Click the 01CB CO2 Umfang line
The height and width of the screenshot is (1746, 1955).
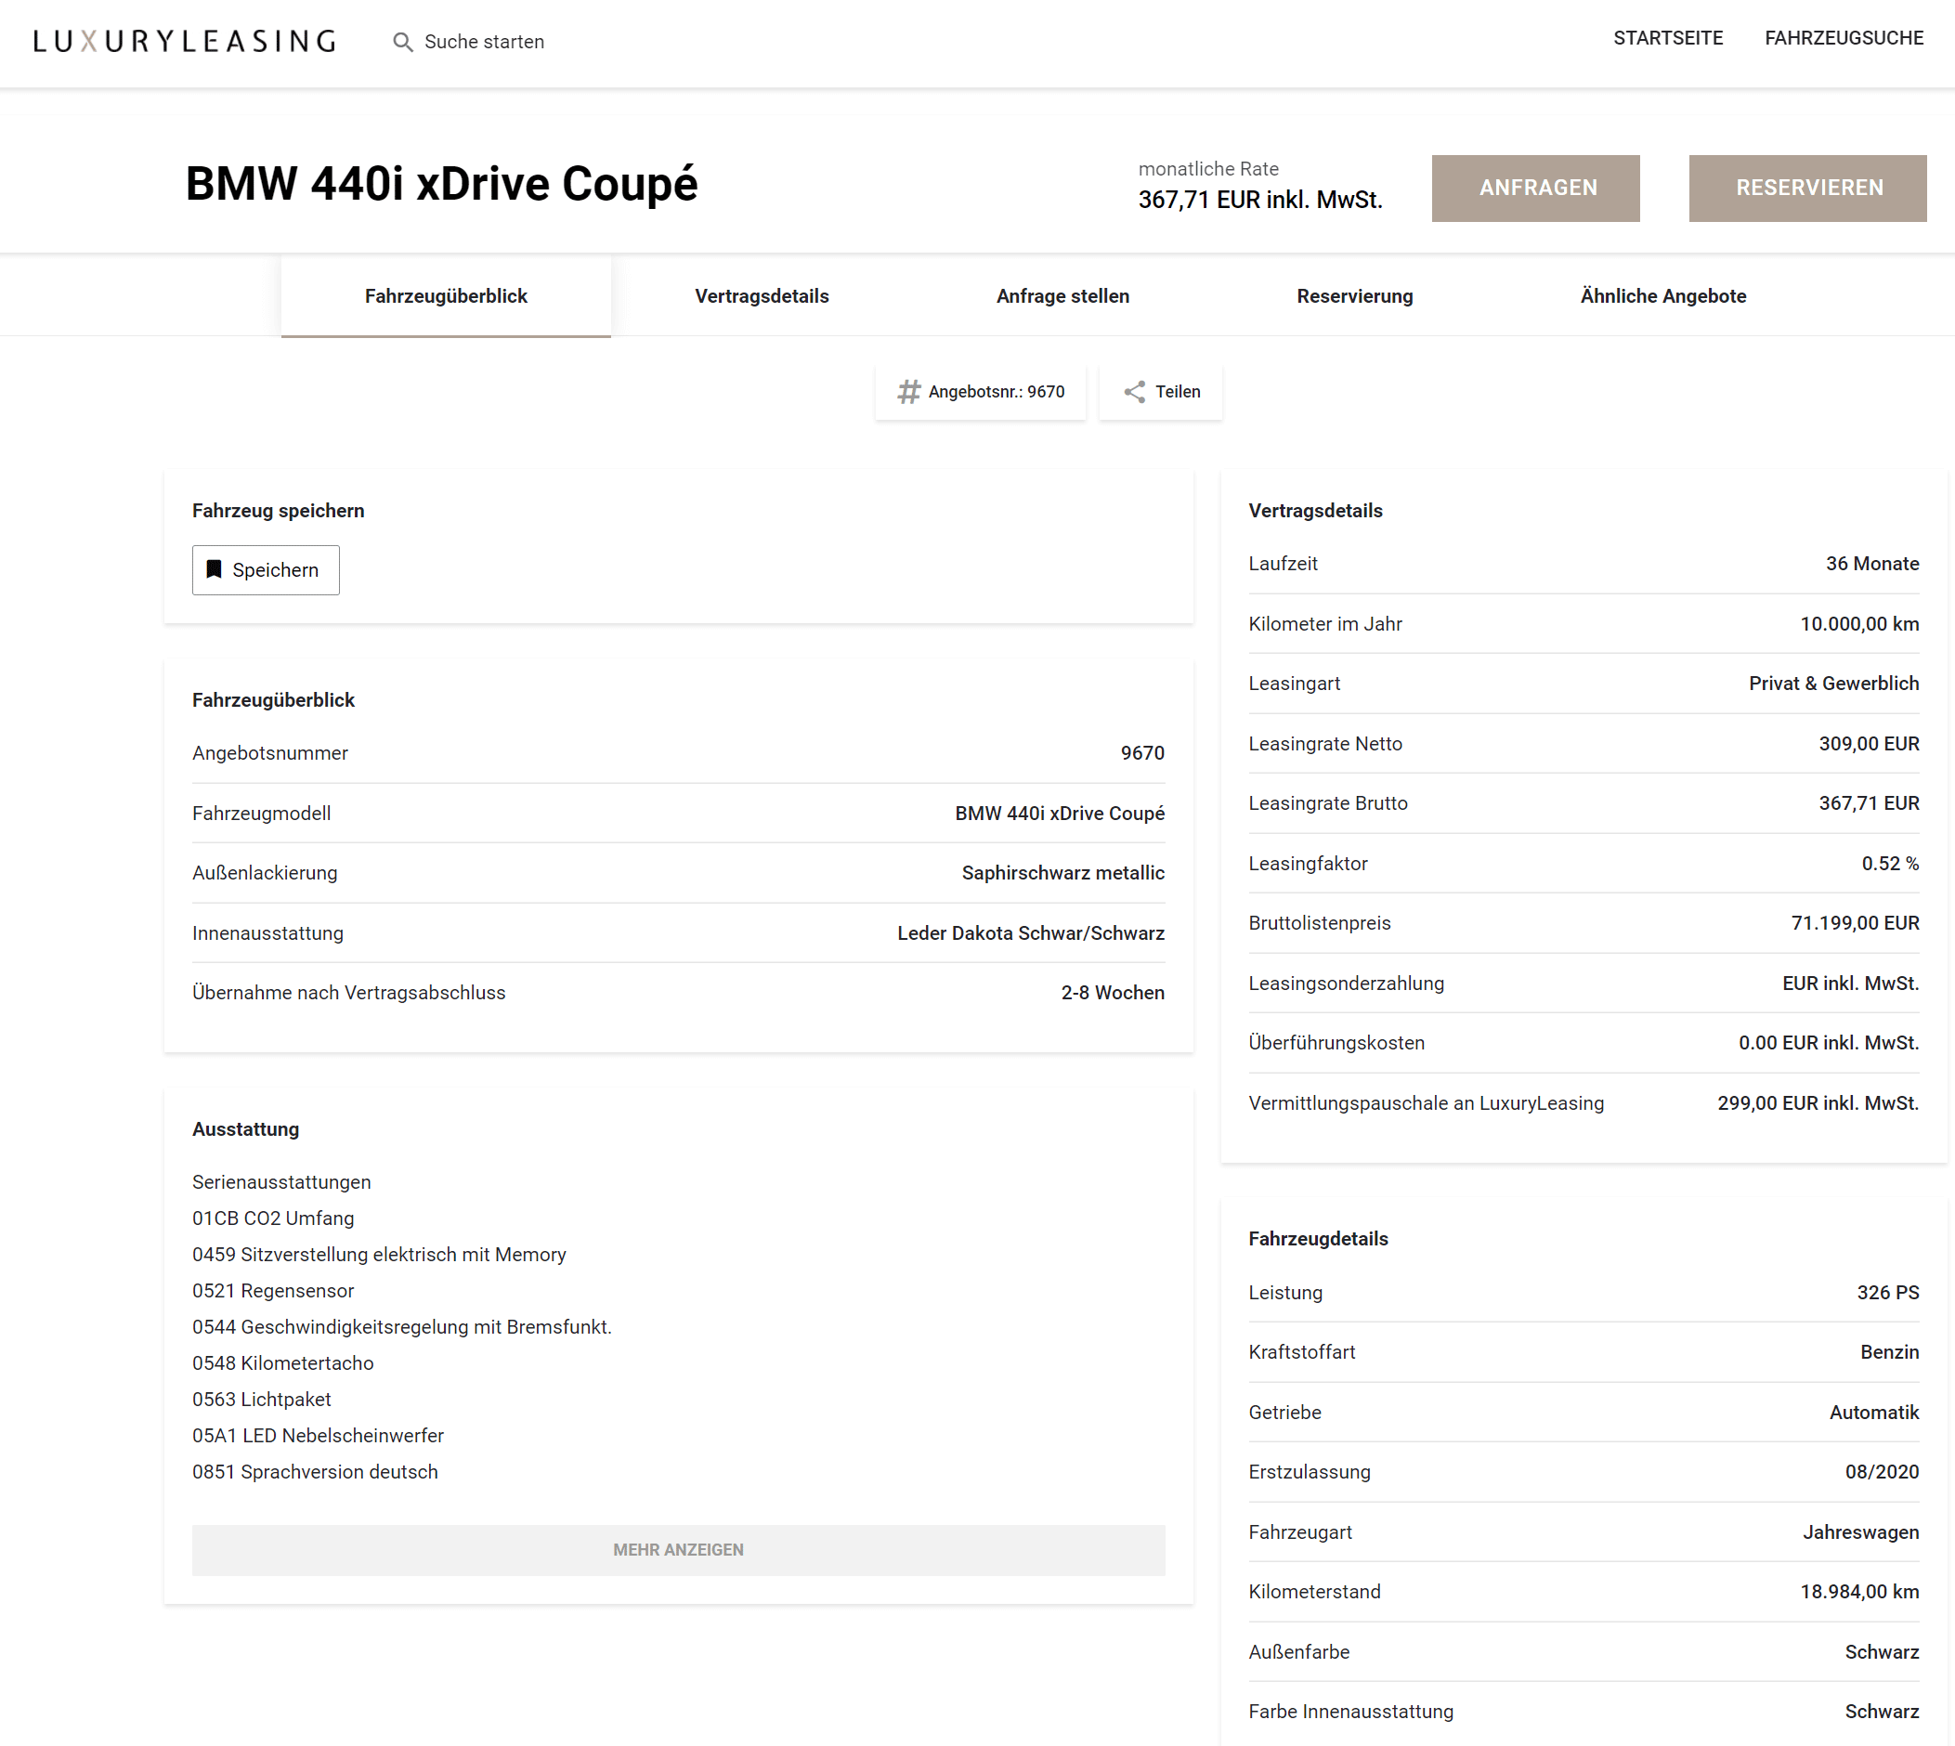[x=272, y=1218]
